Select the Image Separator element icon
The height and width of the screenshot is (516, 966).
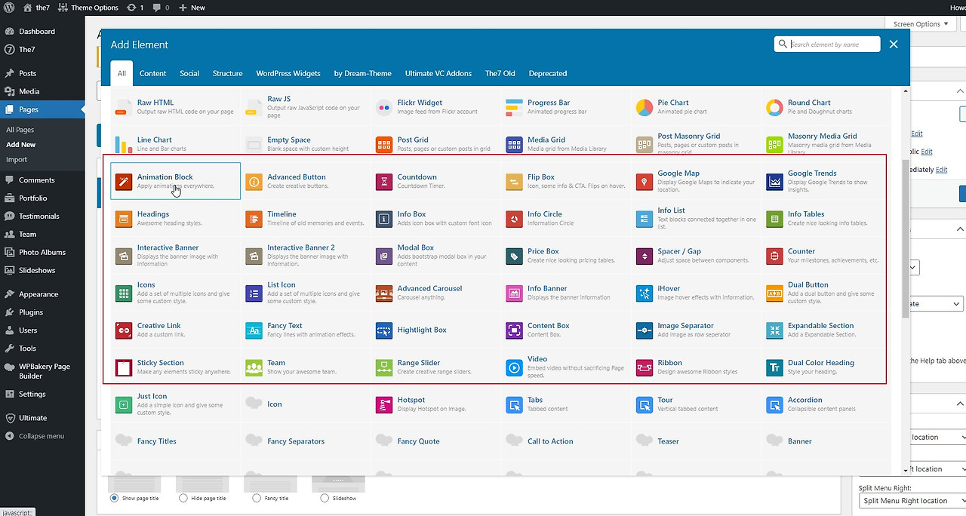[645, 330]
